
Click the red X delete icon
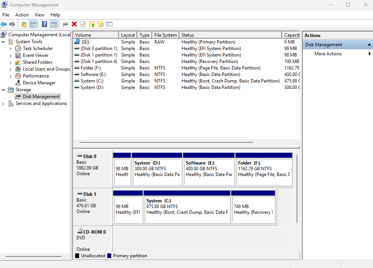(74, 24)
